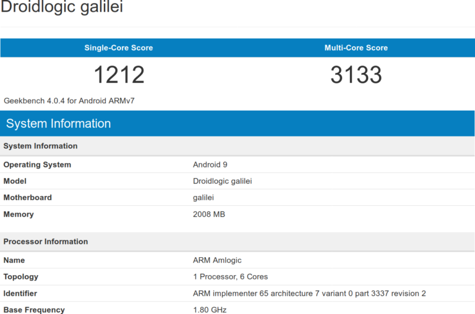Screen dimensions: 475x314
Task: Click the Operating System row label
Action: tap(37, 164)
